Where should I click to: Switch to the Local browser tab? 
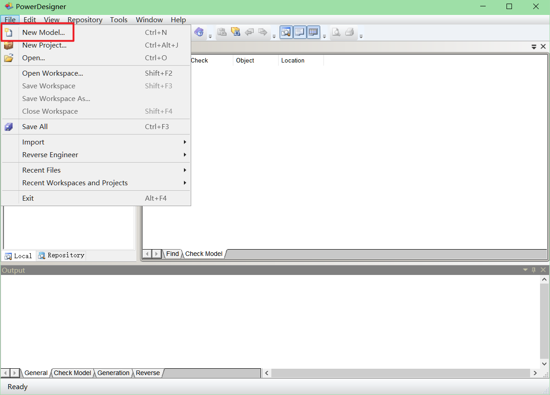click(19, 256)
